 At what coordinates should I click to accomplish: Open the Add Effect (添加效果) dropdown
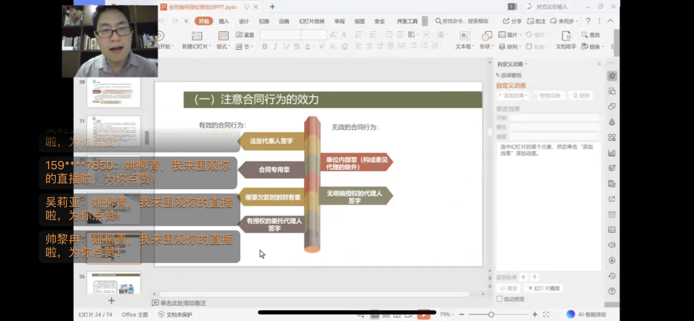(512, 95)
